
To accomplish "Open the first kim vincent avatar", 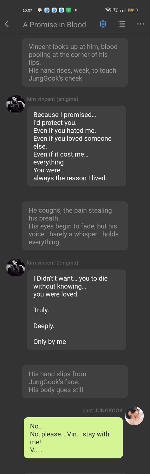I will tap(15, 104).
